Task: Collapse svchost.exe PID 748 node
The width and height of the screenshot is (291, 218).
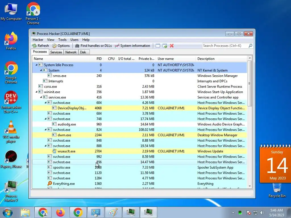Action: (45, 119)
